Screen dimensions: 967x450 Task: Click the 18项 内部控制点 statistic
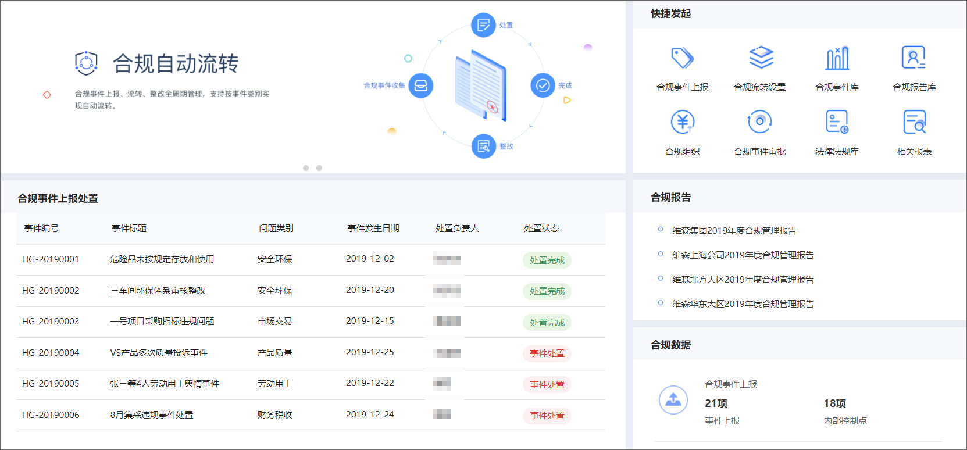(x=845, y=411)
